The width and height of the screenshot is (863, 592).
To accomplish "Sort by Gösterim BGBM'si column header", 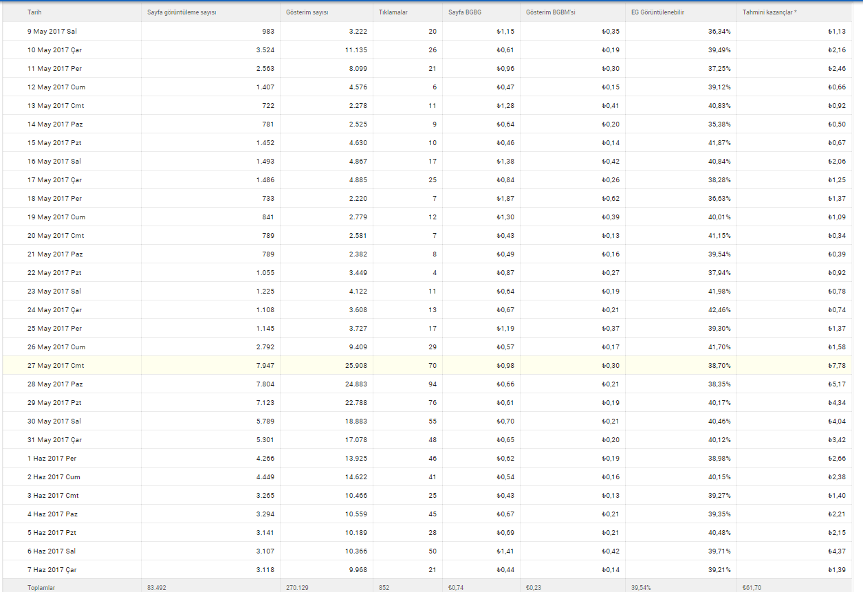I will 551,12.
